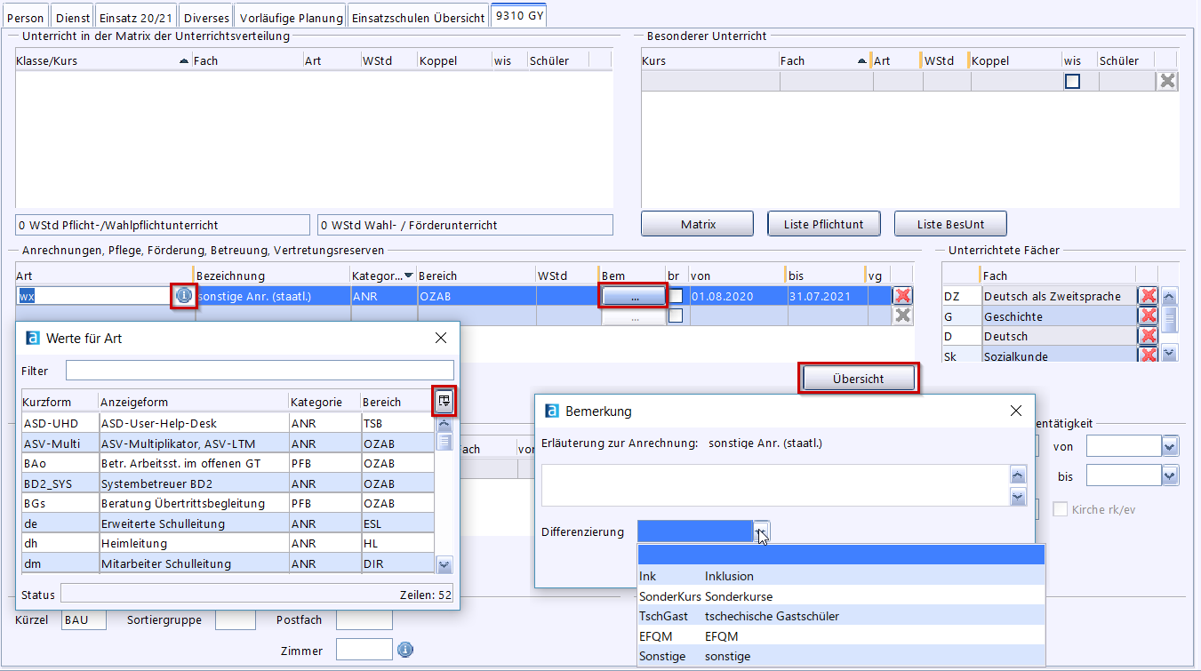The width and height of the screenshot is (1201, 671).
Task: Toggle br checkbox in the empty second row
Action: (x=677, y=316)
